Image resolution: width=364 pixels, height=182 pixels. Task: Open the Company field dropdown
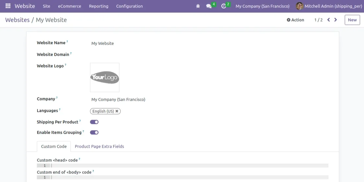pos(209,99)
